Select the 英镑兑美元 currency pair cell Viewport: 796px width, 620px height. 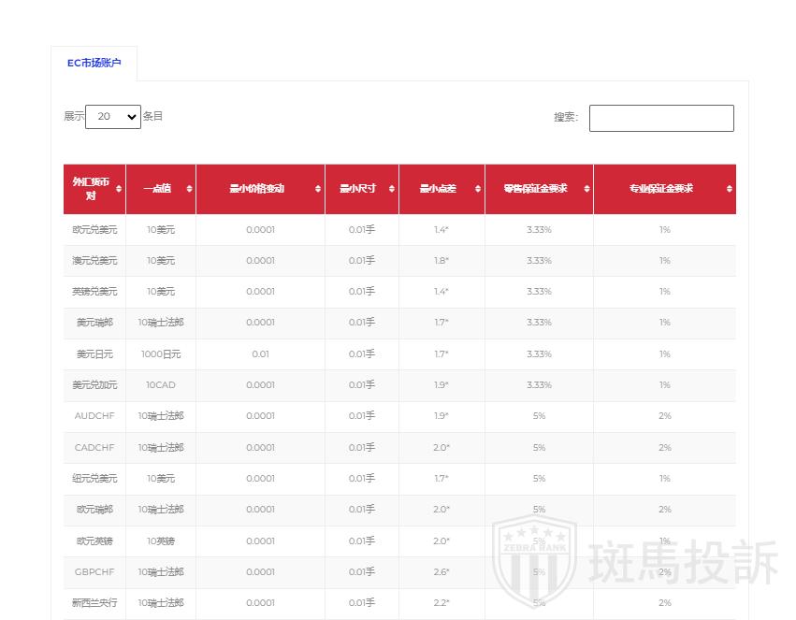[94, 292]
